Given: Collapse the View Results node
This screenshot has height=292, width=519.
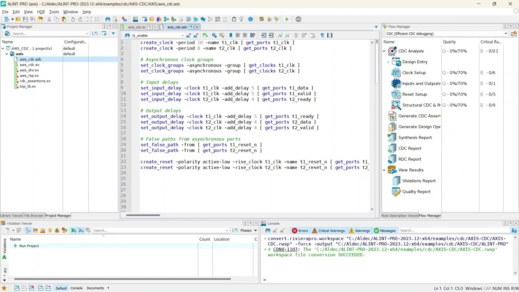Looking at the screenshot, I should pos(384,170).
